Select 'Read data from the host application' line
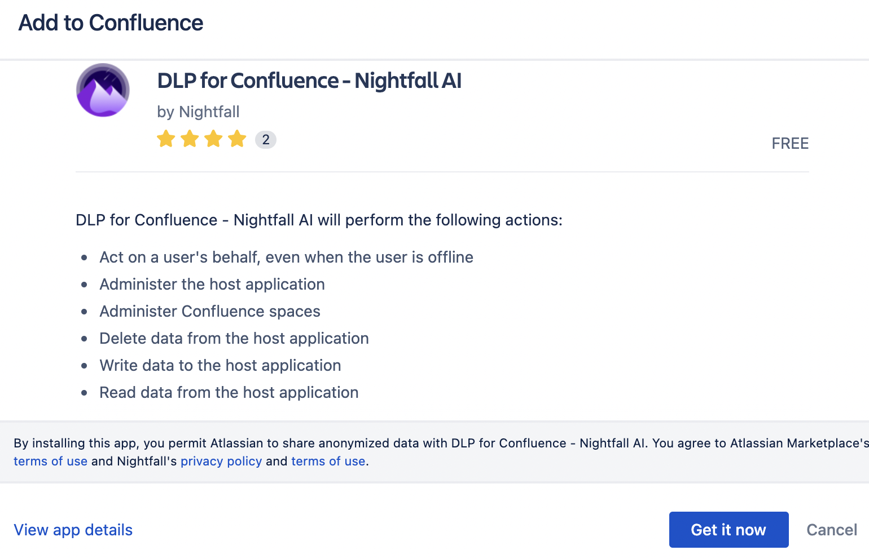 click(229, 392)
